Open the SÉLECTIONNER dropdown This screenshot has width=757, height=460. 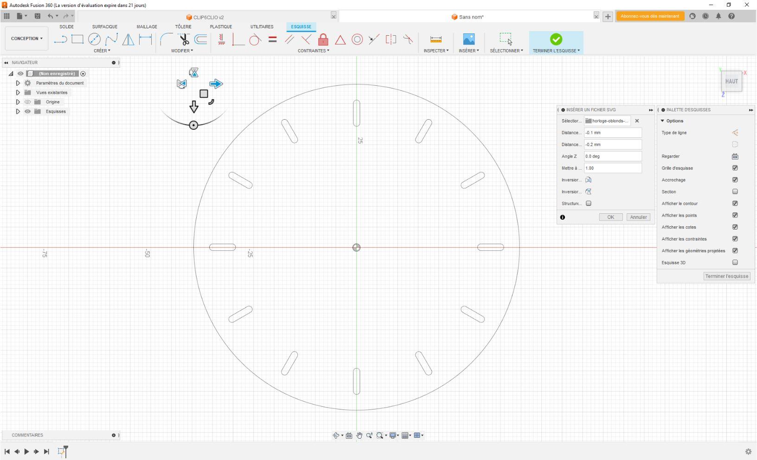click(506, 51)
